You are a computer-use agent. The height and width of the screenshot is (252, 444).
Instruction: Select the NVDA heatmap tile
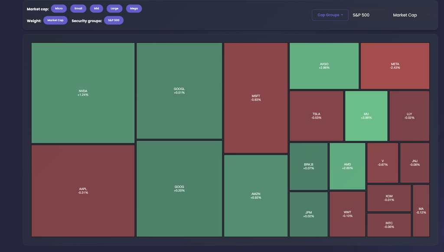[x=83, y=93]
